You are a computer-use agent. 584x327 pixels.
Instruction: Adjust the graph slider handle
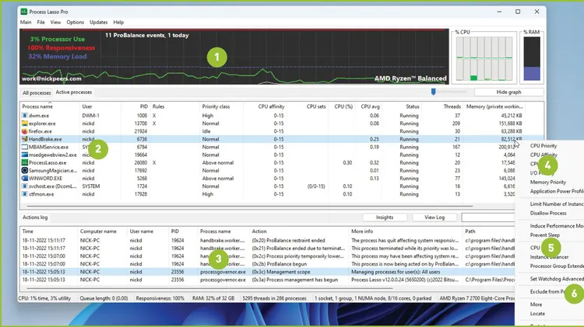click(433, 92)
